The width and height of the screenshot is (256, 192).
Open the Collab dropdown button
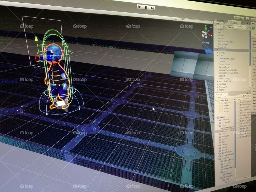click(x=239, y=18)
